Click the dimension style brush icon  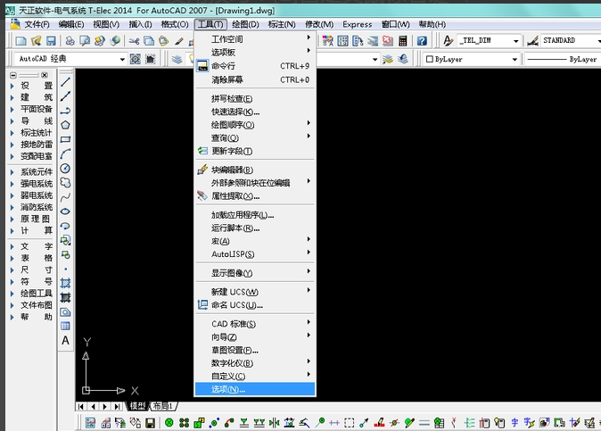(532, 41)
